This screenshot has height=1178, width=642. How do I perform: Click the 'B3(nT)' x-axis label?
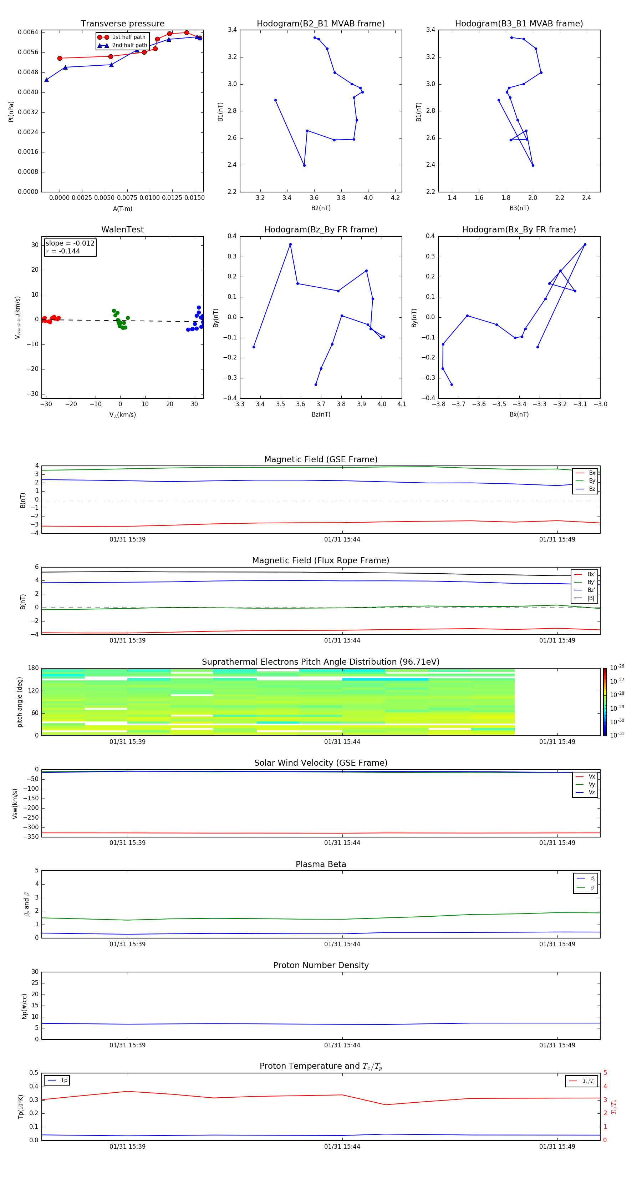click(x=519, y=208)
